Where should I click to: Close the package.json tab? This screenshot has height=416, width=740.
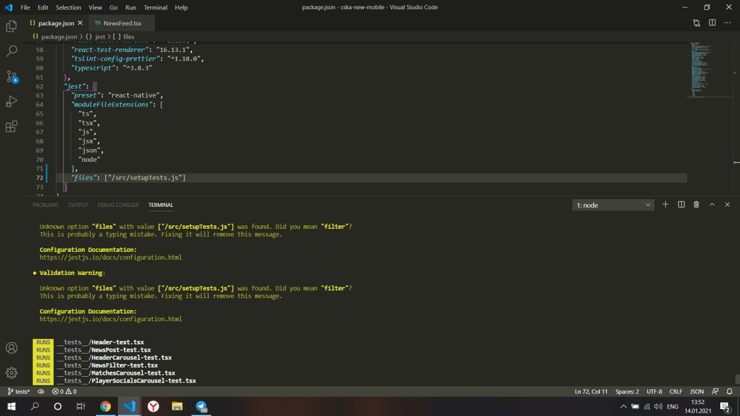[x=80, y=23]
